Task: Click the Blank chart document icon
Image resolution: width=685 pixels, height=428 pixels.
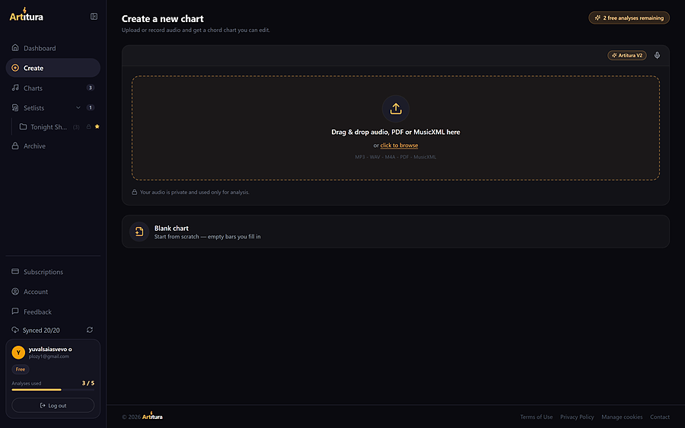Action: pos(139,232)
